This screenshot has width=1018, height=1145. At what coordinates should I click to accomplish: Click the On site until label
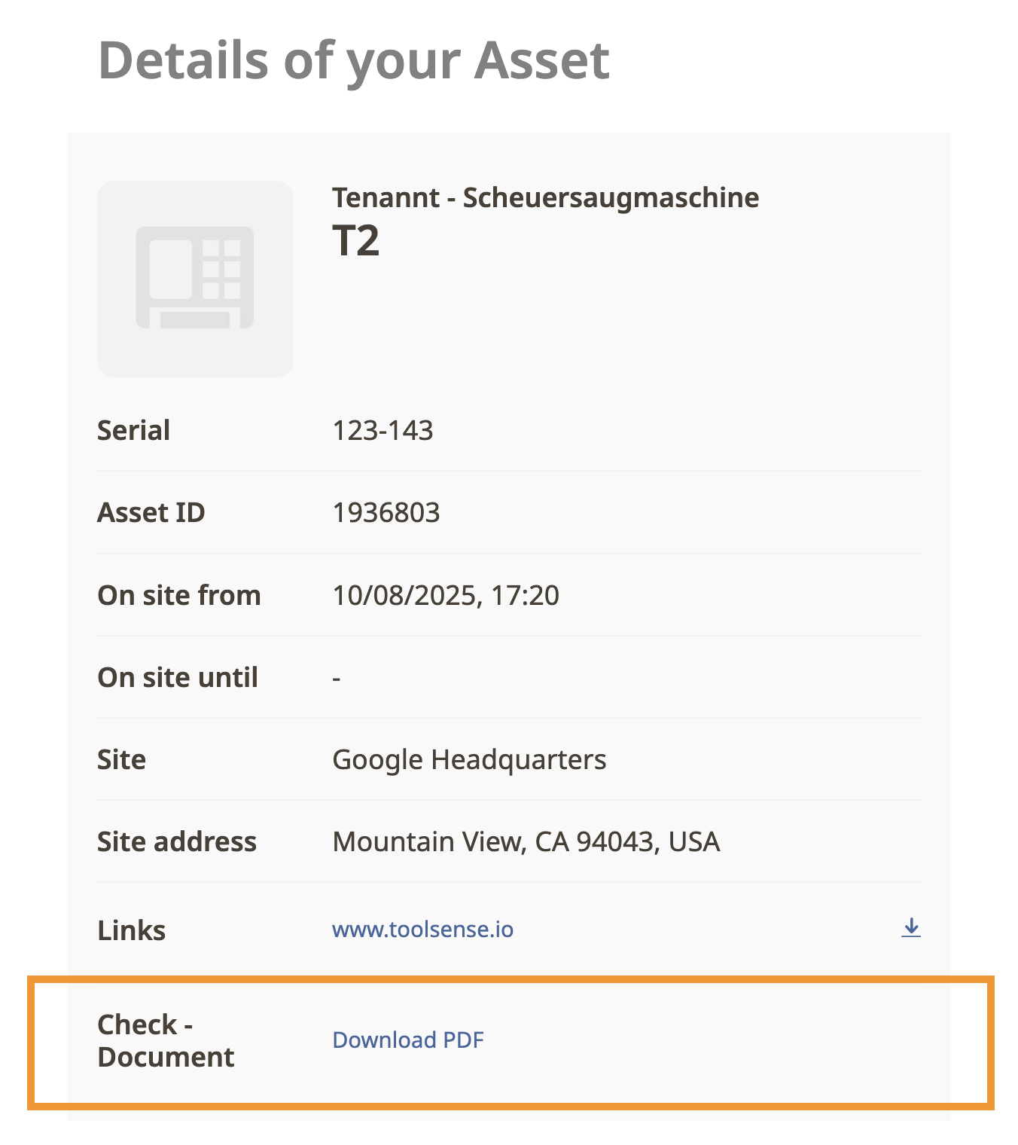click(178, 677)
